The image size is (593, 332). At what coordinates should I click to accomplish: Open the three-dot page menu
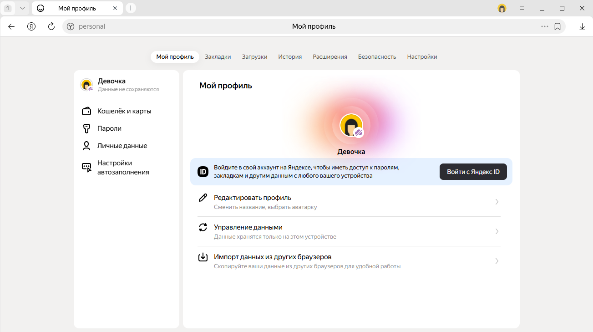[545, 26]
